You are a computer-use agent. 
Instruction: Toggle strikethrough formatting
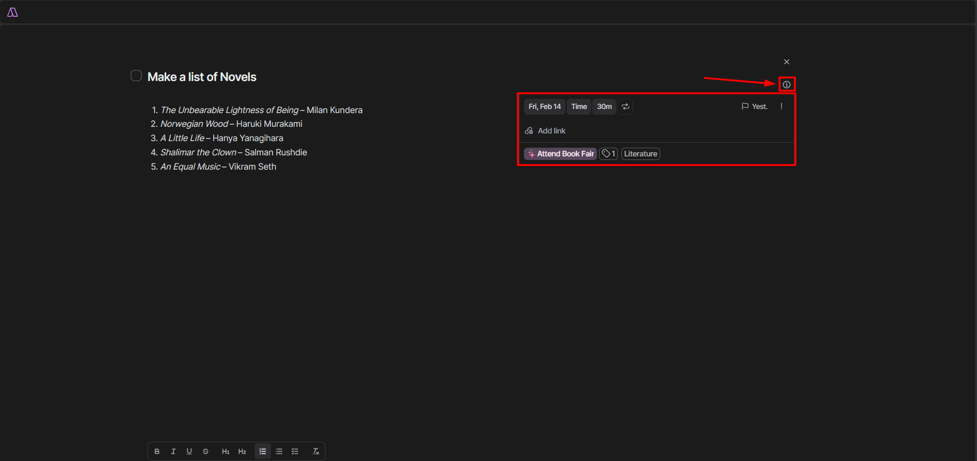point(206,451)
